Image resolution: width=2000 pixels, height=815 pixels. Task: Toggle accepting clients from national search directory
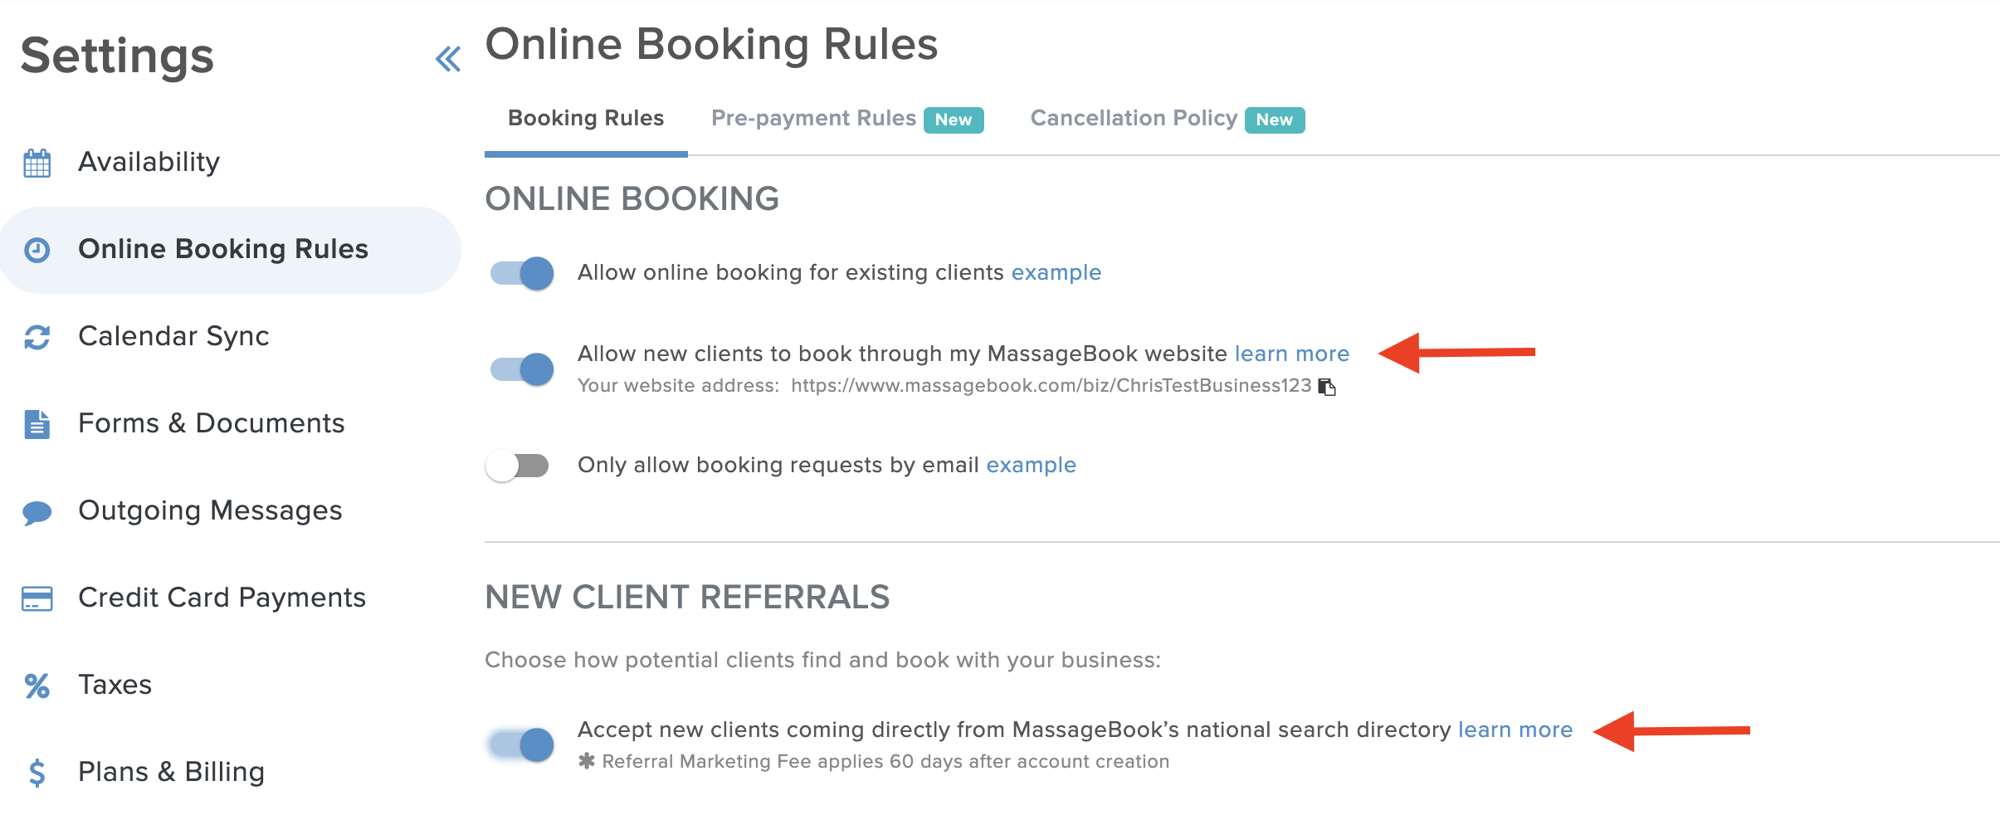coord(522,744)
